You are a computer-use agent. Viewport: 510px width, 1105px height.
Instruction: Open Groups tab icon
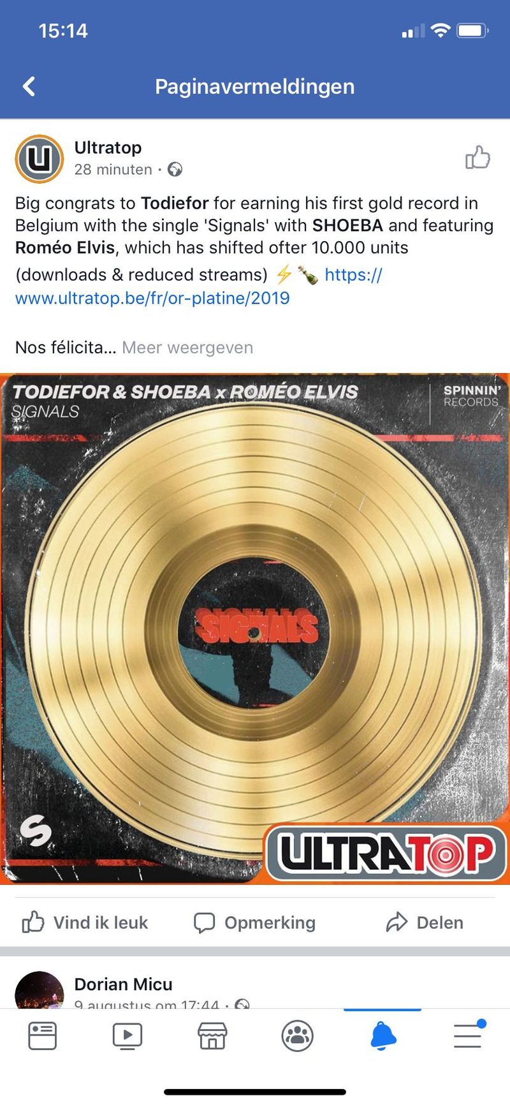[297, 1035]
